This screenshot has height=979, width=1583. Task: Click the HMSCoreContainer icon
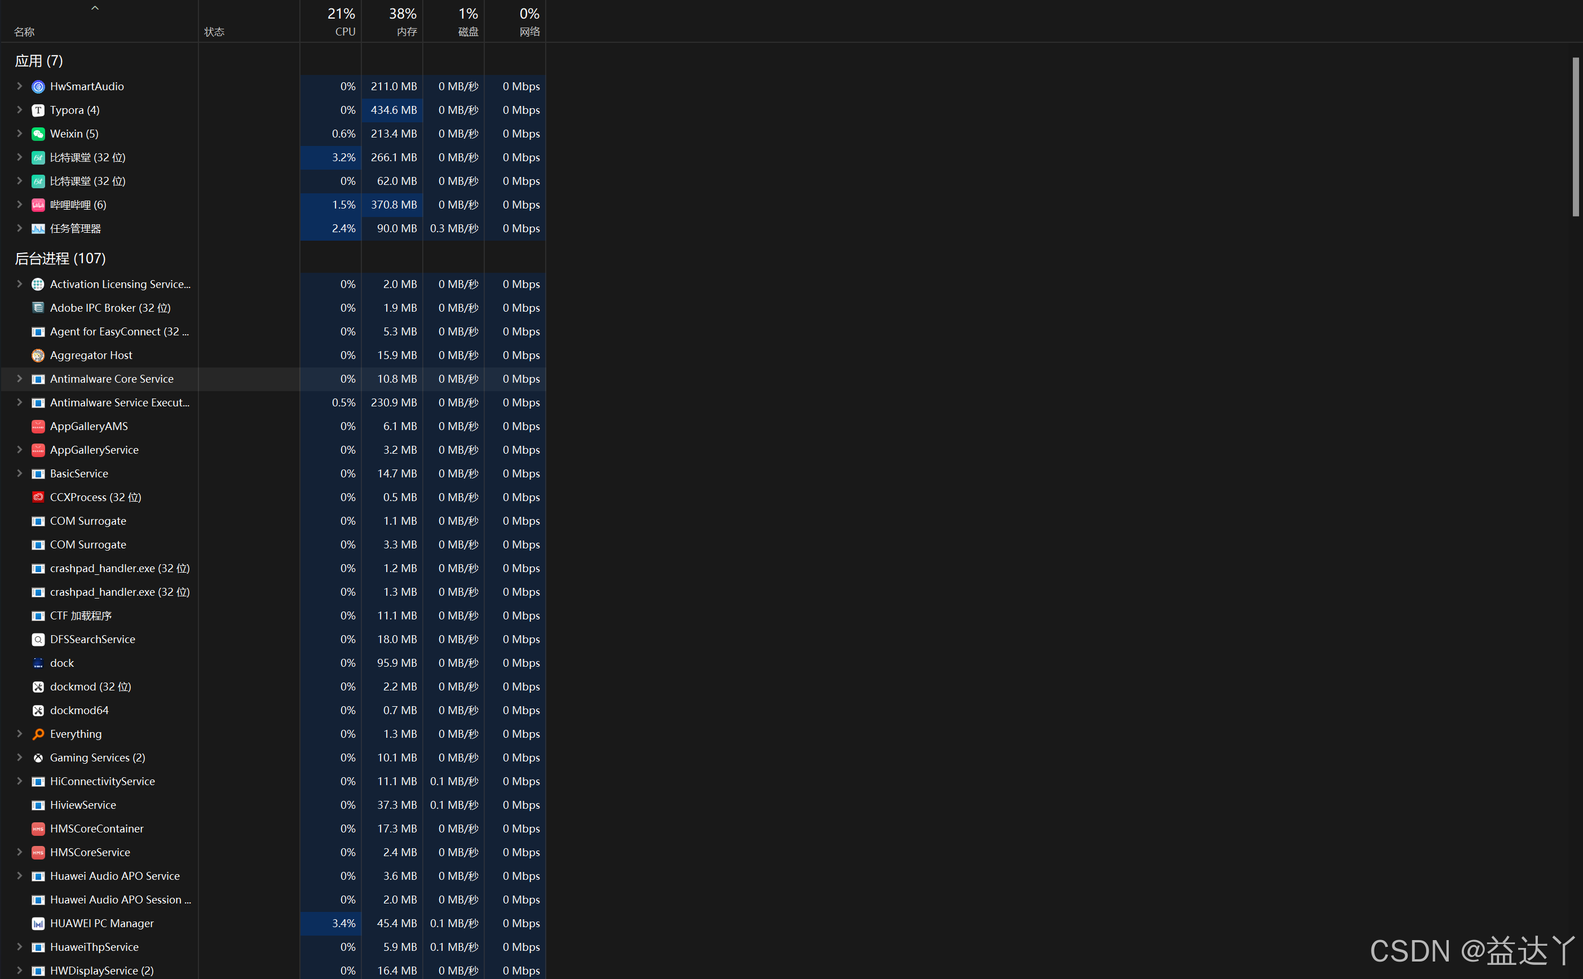[x=38, y=829]
